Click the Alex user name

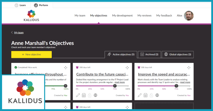click(x=180, y=16)
